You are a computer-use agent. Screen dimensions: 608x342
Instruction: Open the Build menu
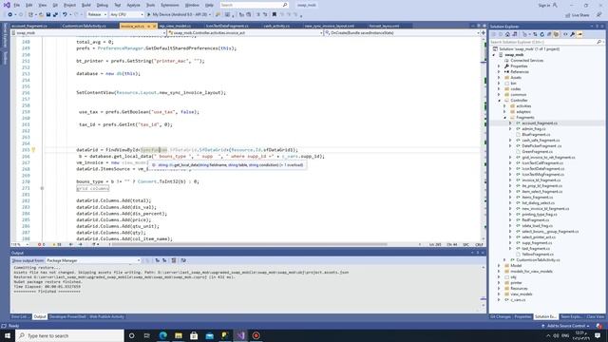click(x=86, y=5)
